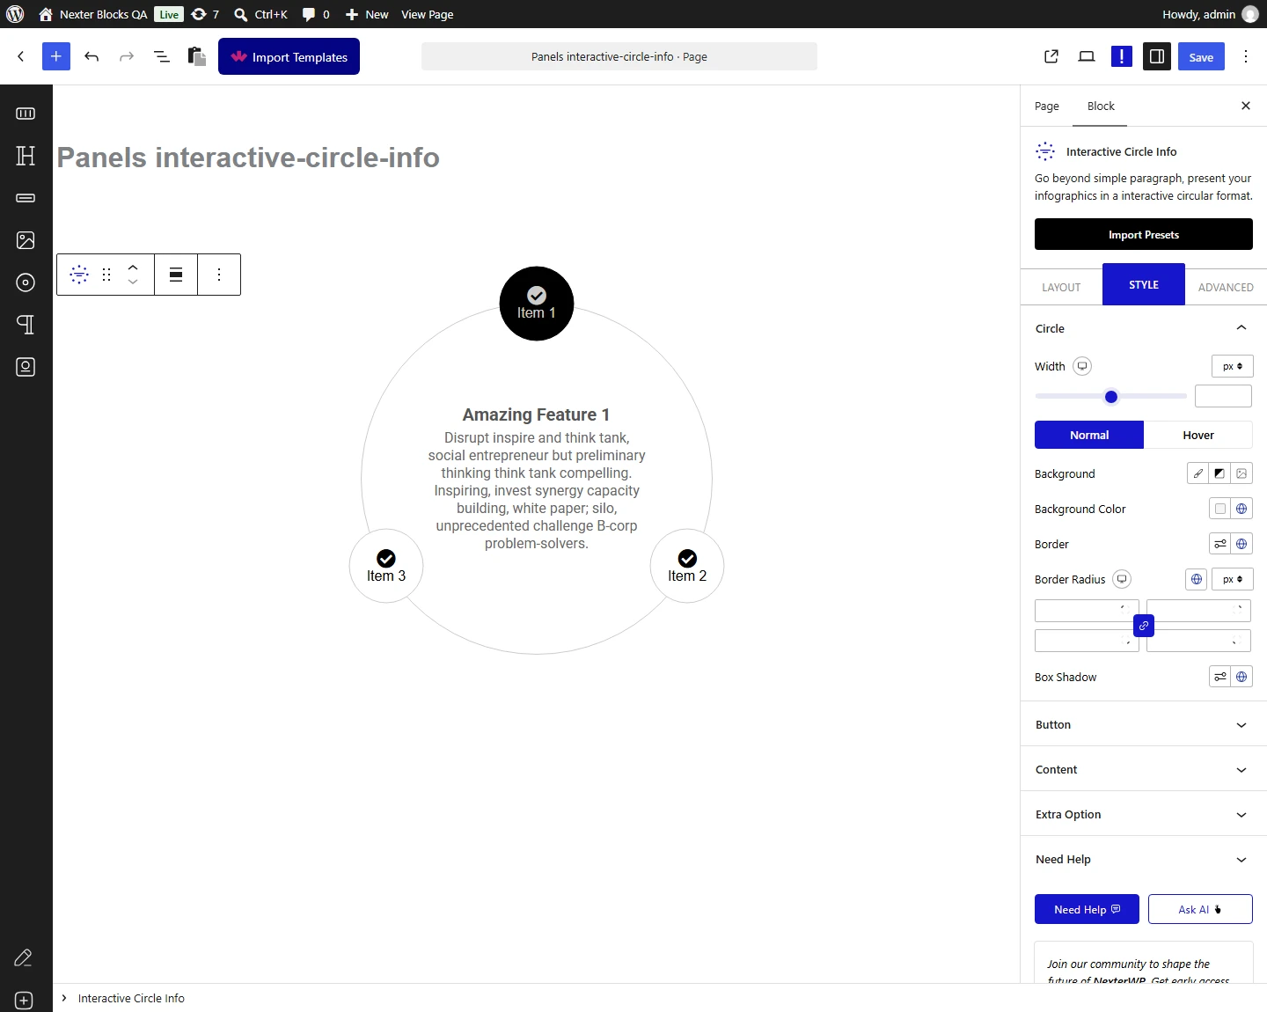Click the paragraph icon in the left sidebar
The image size is (1267, 1012).
coord(26,325)
